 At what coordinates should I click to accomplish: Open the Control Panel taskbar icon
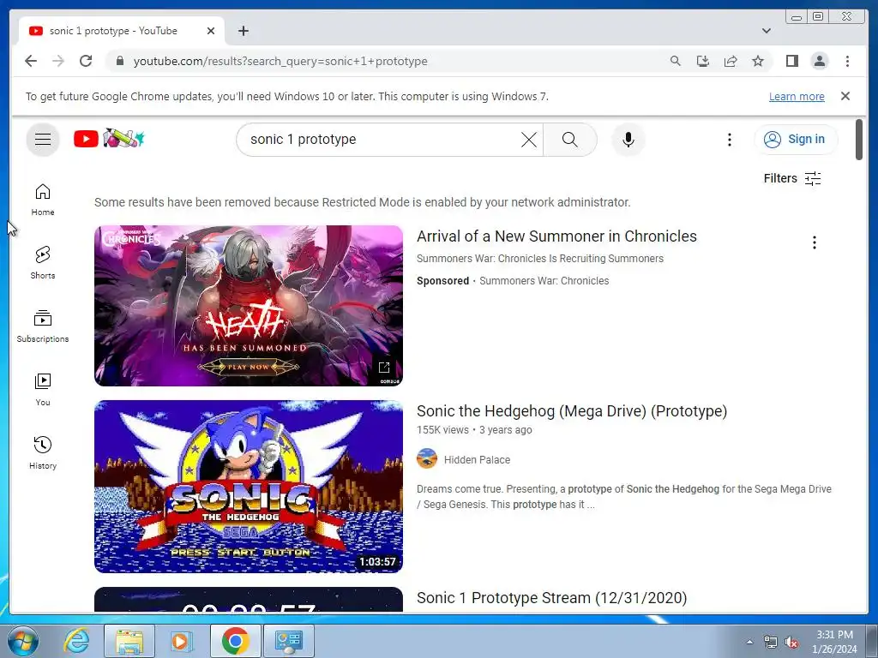[x=289, y=641]
